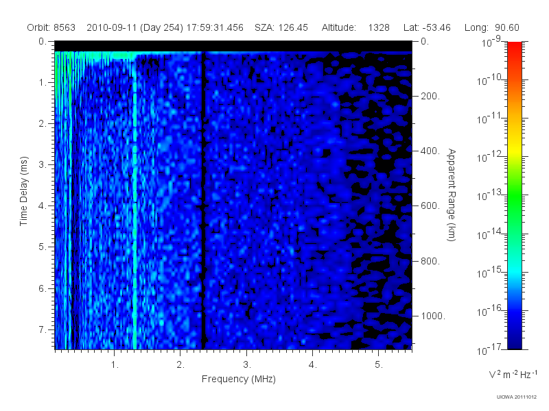The image size is (549, 411).
Task: Click the Time Delay (ms) axis title
Action: pyautogui.click(x=23, y=191)
